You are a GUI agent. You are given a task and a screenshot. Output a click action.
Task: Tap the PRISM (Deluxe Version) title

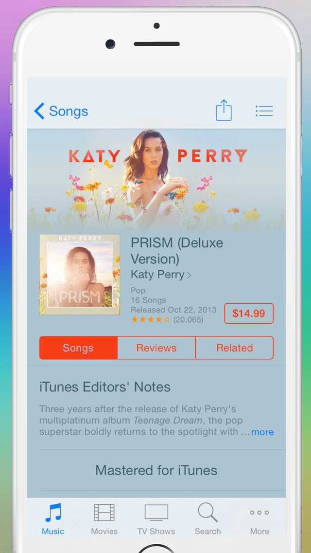pos(177,251)
